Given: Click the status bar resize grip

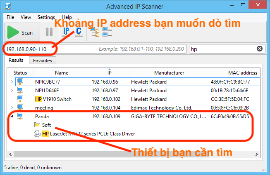Looking at the screenshot, I should click(x=264, y=169).
